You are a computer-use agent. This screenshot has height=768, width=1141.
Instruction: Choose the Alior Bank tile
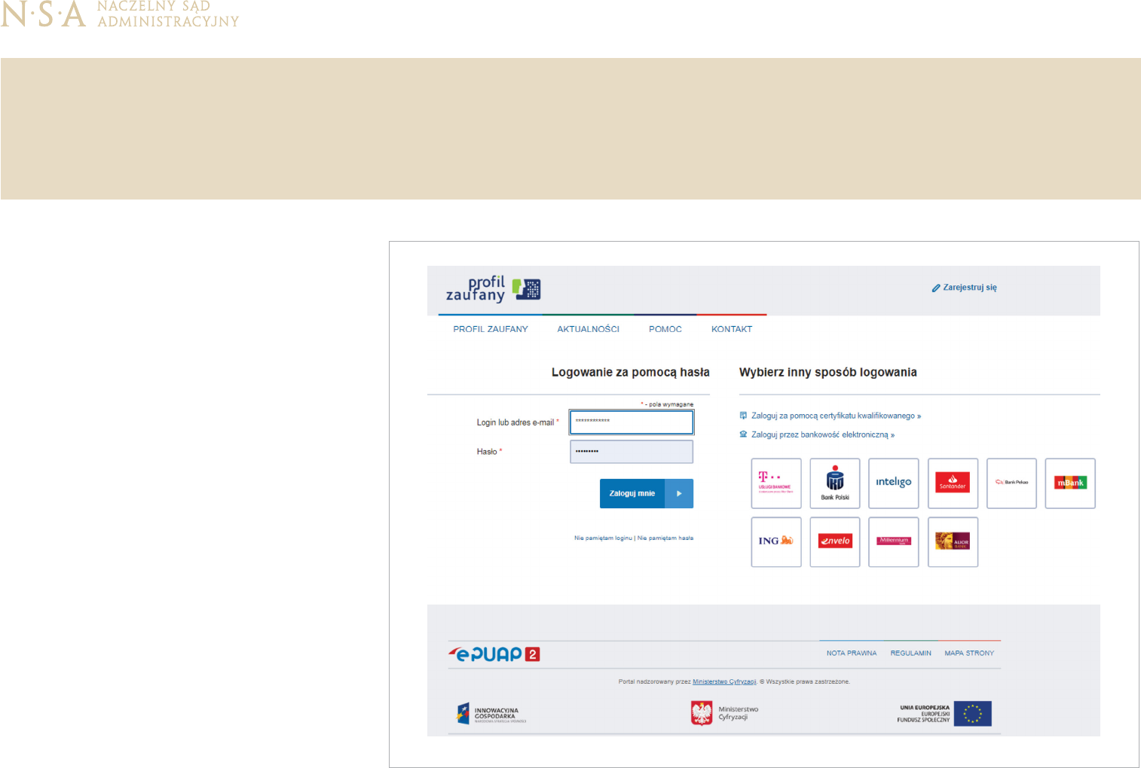[x=953, y=541]
